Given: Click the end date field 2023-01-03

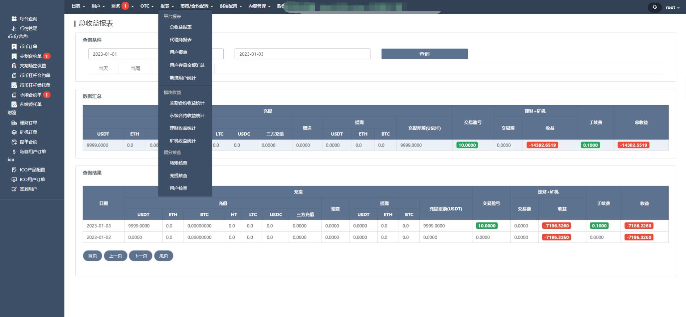Looking at the screenshot, I should coord(302,54).
